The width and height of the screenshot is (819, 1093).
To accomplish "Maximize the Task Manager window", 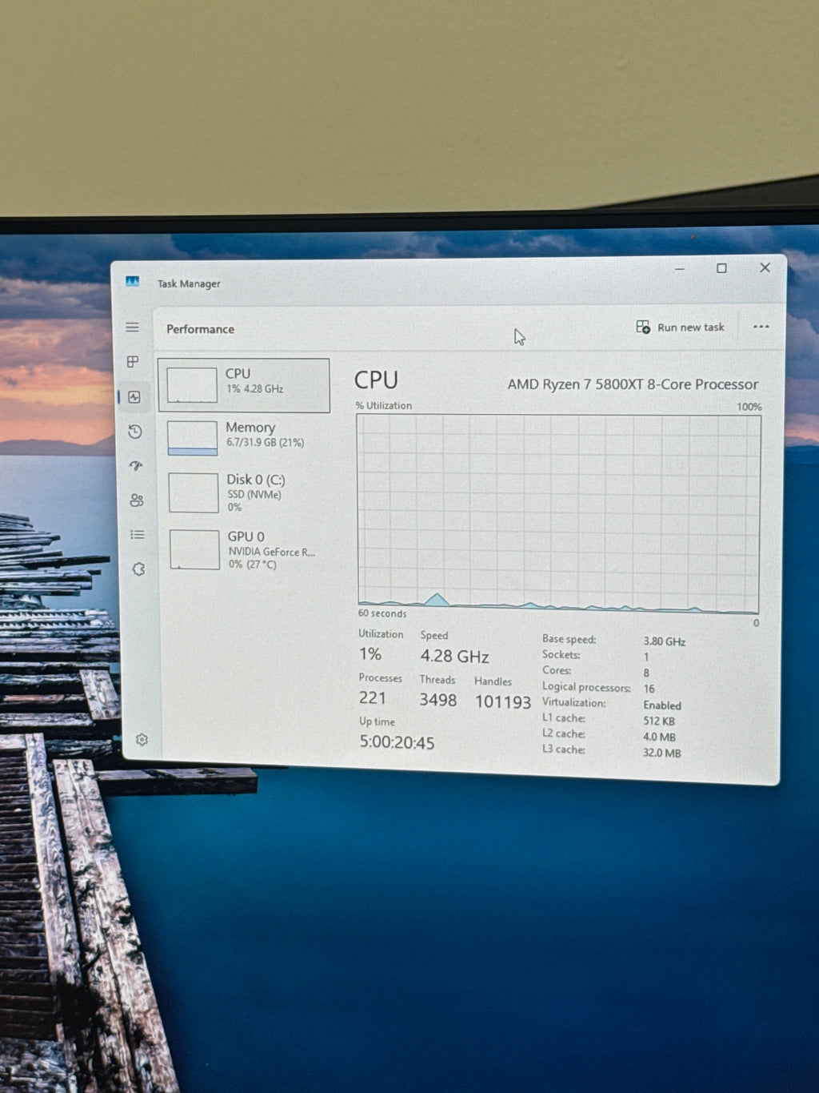I will tap(721, 268).
